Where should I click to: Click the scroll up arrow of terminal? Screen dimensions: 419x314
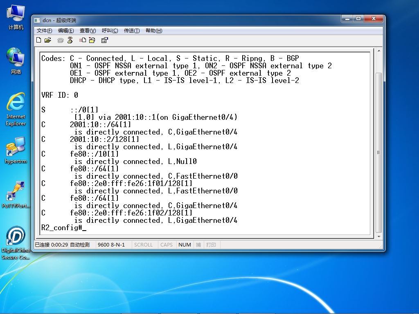click(379, 50)
